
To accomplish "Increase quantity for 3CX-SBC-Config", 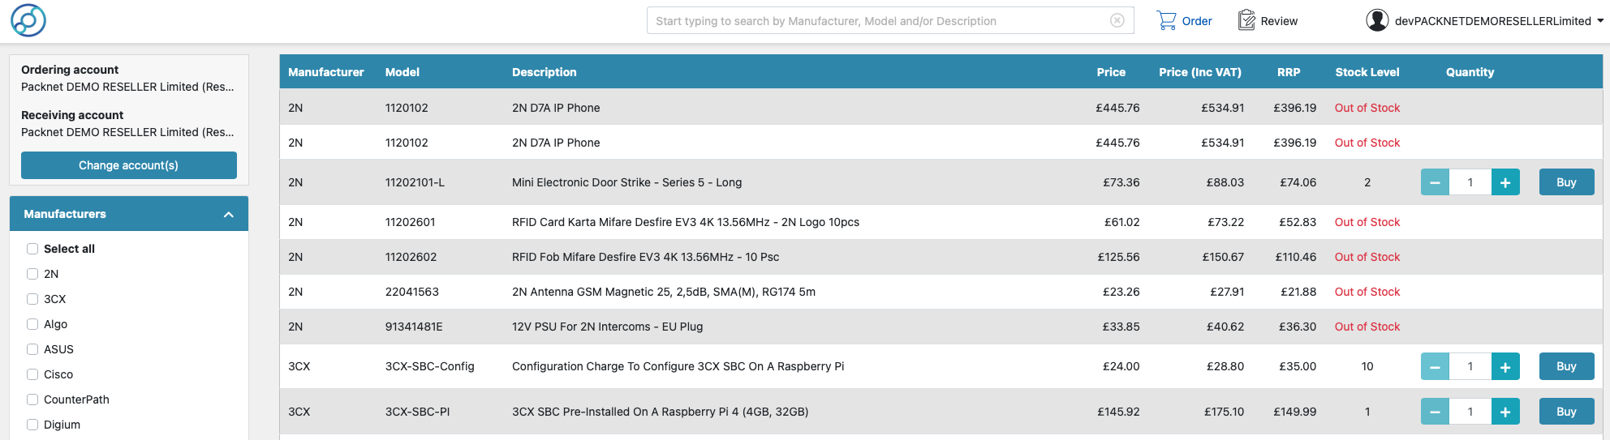I will click(x=1505, y=366).
